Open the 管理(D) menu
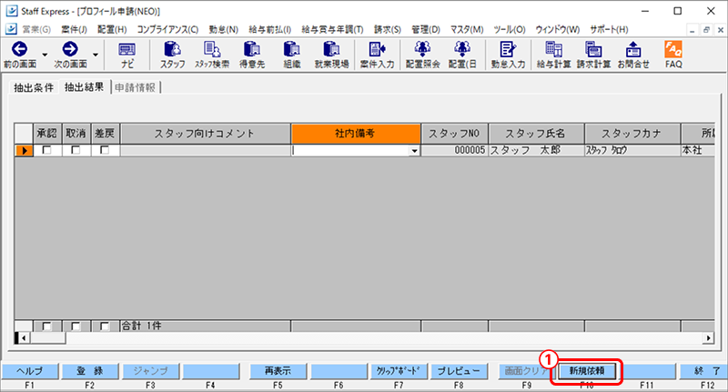This screenshot has width=728, height=392. [426, 29]
